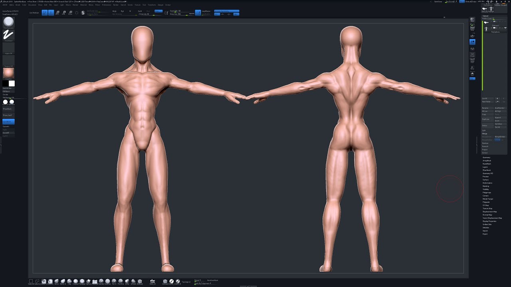Expand the Geometry subpalette

point(486,157)
